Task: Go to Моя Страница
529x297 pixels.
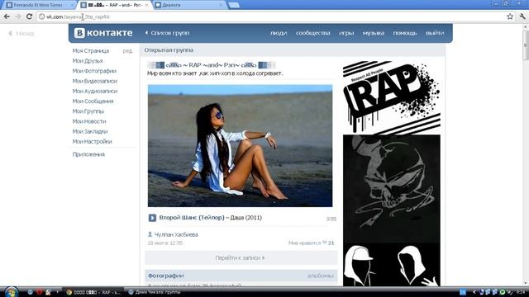Action: click(x=91, y=51)
